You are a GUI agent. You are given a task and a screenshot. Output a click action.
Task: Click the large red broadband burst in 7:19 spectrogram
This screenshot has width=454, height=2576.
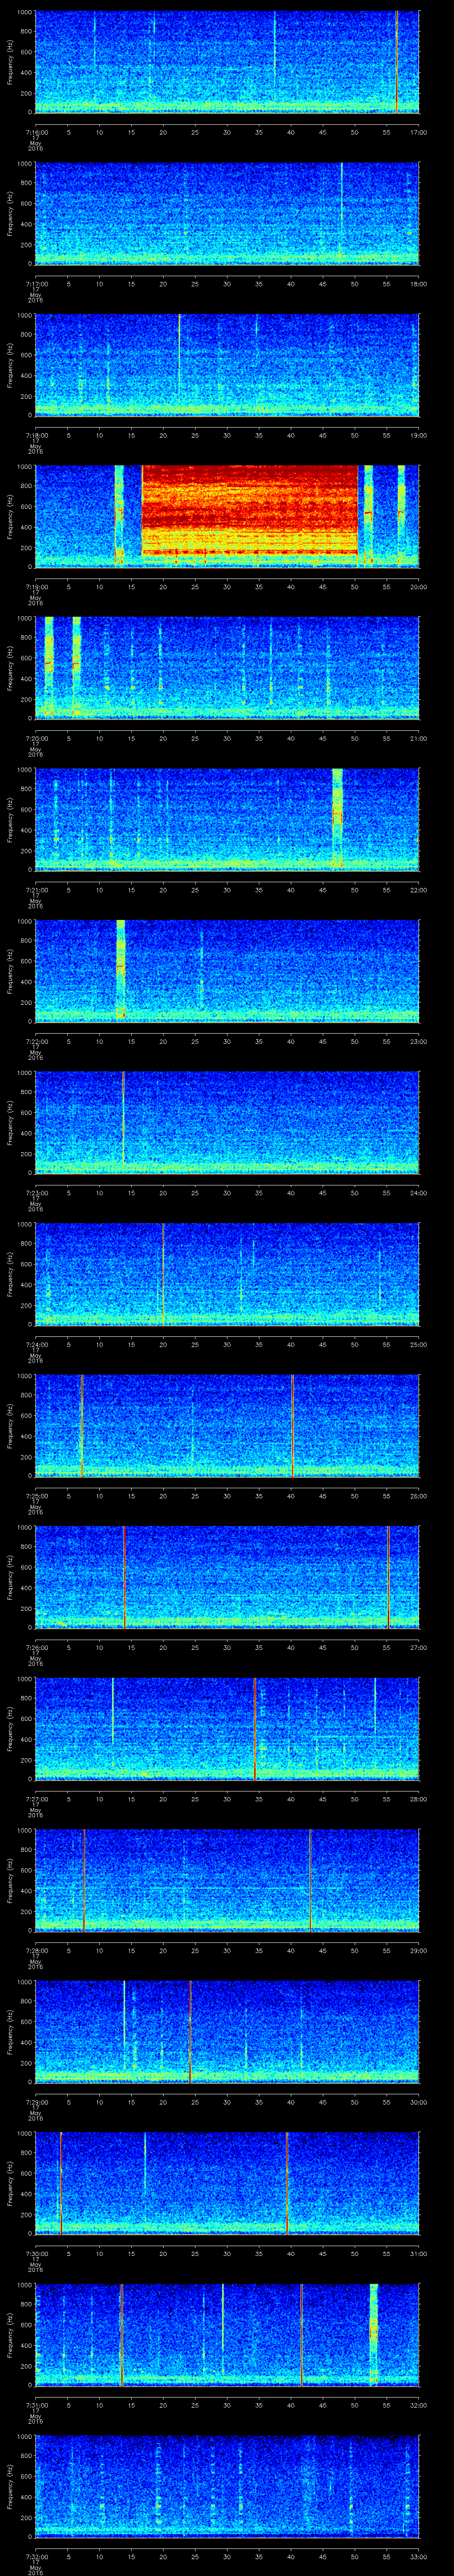click(250, 510)
